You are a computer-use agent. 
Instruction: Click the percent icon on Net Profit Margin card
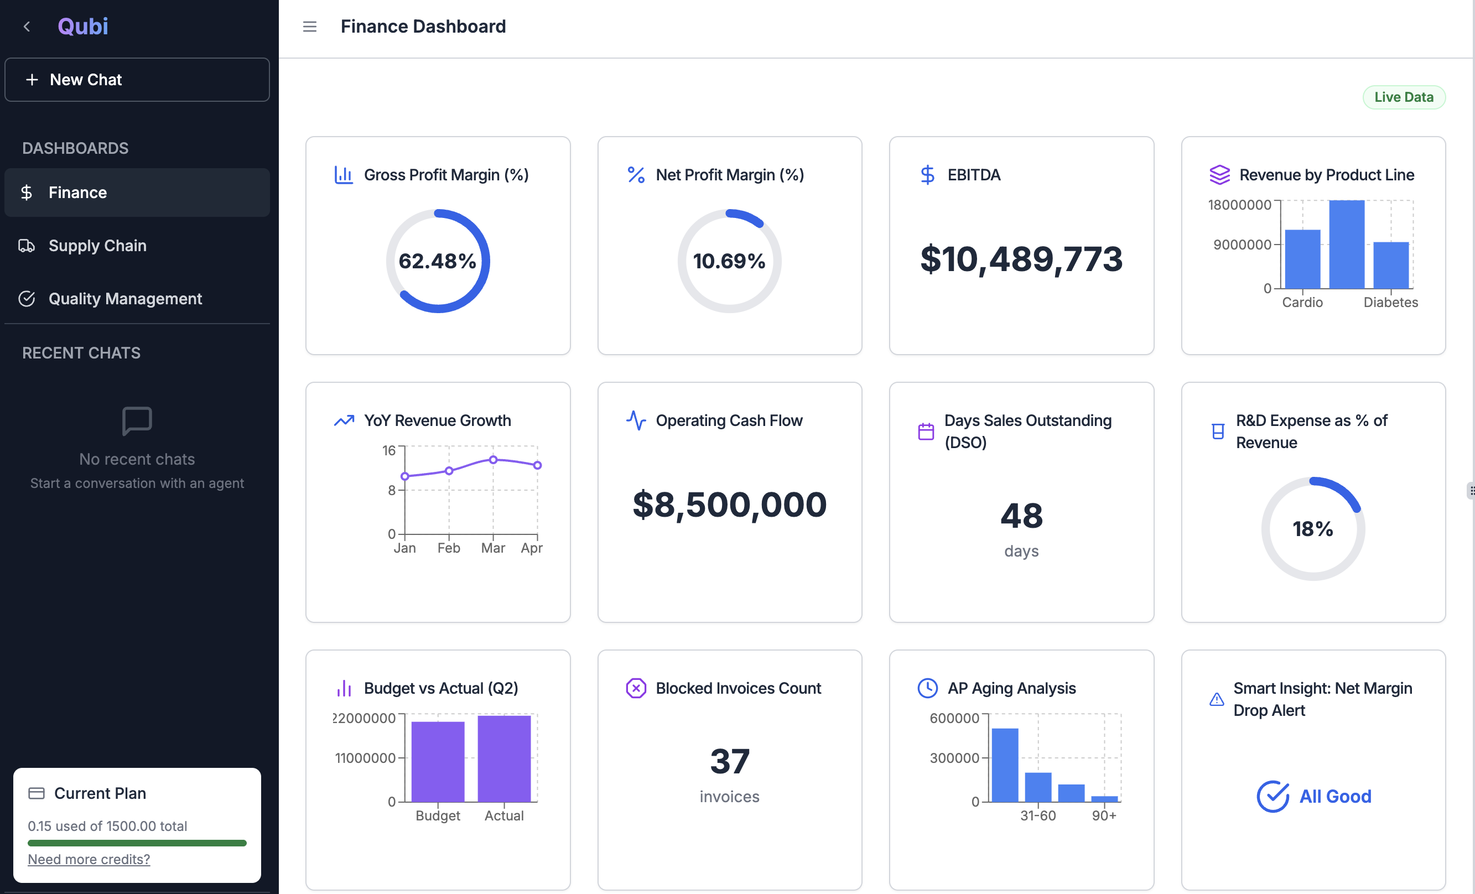click(x=635, y=174)
